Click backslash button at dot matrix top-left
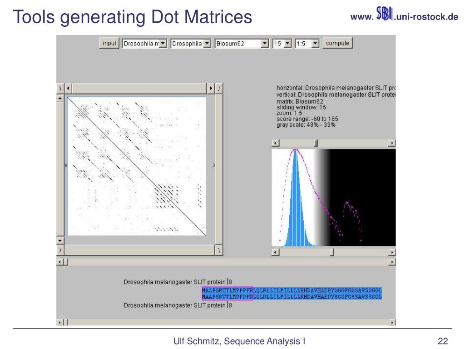465x349 pixels. pos(60,88)
